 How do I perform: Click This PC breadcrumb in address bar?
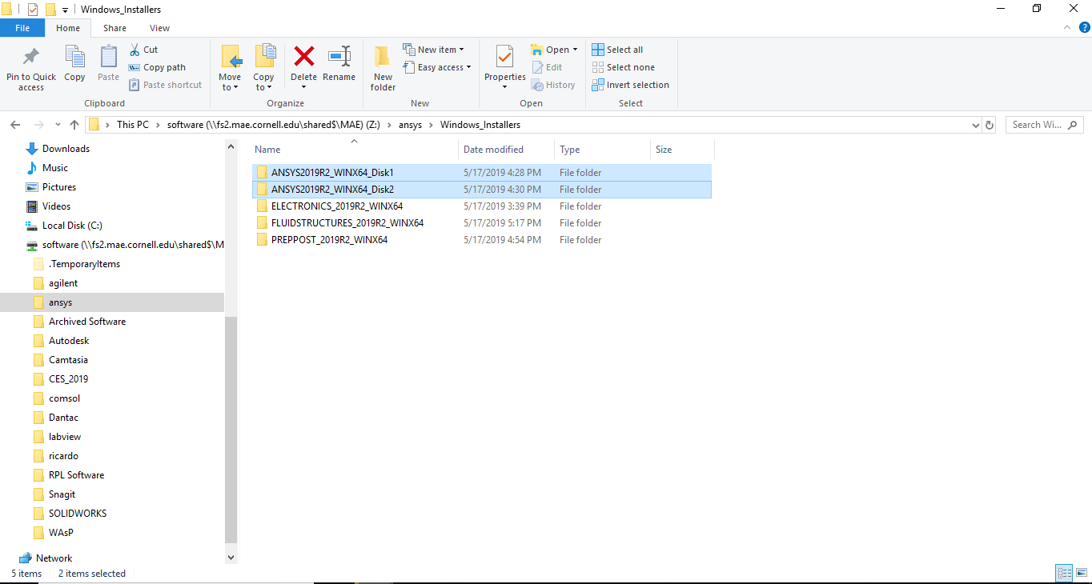point(133,125)
